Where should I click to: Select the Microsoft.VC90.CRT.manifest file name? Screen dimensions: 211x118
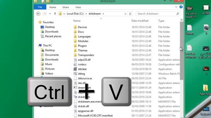pos(95,116)
